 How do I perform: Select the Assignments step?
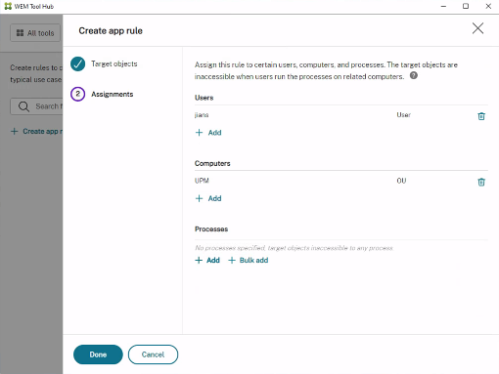point(102,94)
